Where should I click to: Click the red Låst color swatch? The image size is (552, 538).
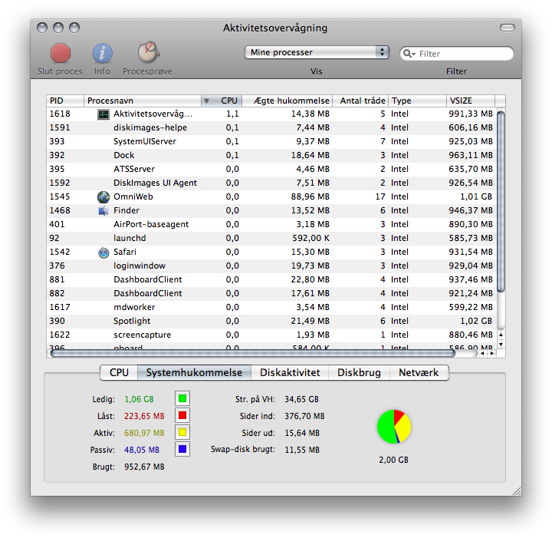(x=182, y=415)
